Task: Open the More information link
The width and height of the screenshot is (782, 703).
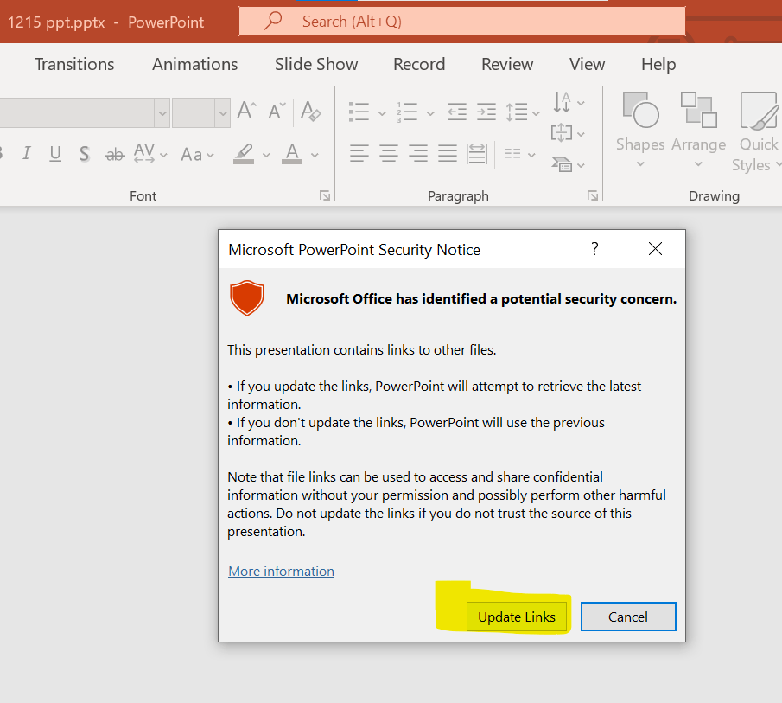Action: tap(282, 572)
